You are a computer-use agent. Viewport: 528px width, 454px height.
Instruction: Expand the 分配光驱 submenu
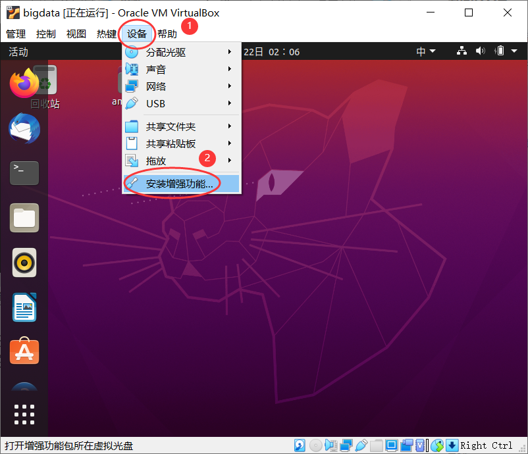[182, 52]
